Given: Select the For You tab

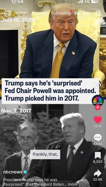Looking at the screenshot, I should [82, 13].
